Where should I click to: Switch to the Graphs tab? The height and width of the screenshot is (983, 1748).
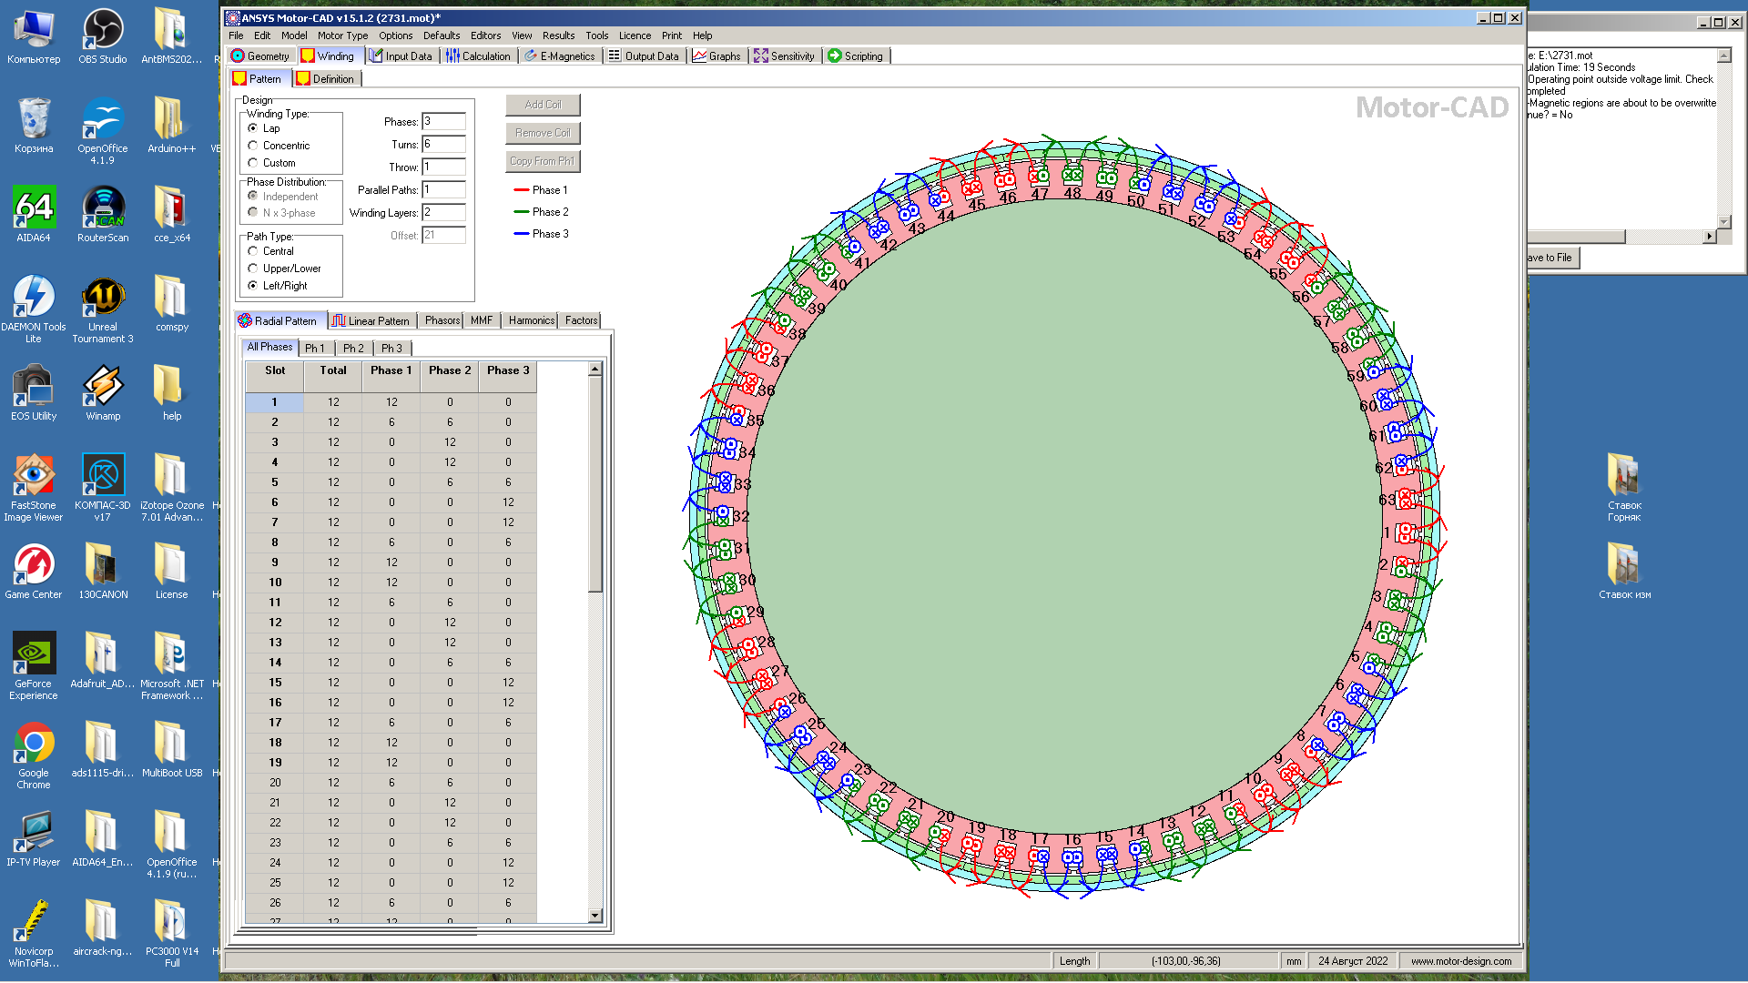tap(717, 56)
